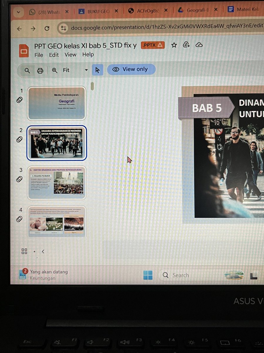Click the View only button
Screen dimensions: 264x353
click(131, 69)
